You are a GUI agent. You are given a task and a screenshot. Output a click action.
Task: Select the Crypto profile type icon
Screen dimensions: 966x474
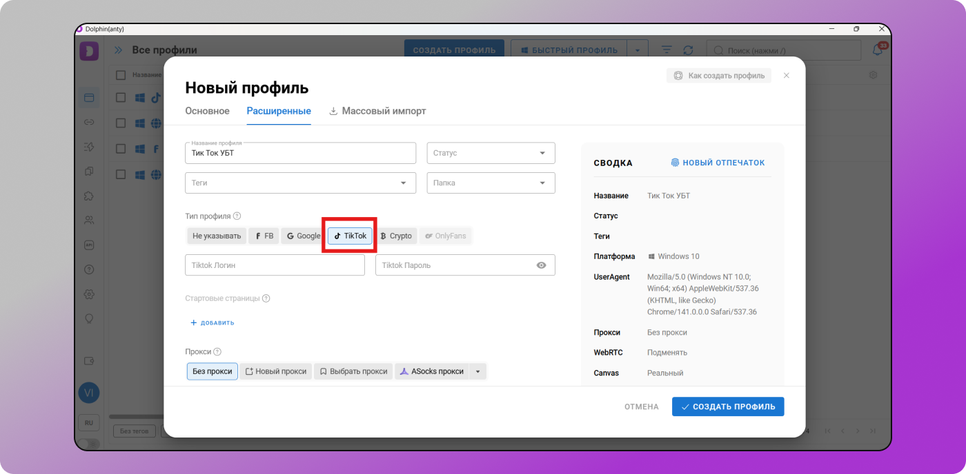396,235
